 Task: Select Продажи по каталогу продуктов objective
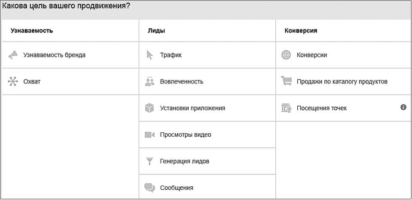pos(342,81)
